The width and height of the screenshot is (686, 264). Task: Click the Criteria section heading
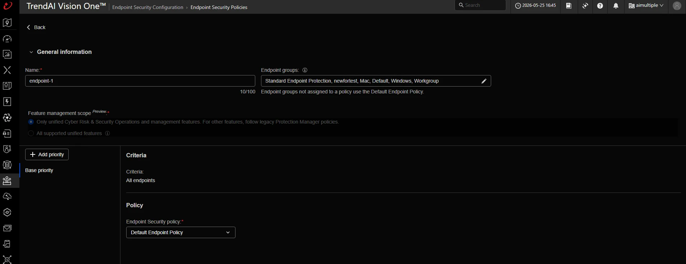(x=136, y=155)
